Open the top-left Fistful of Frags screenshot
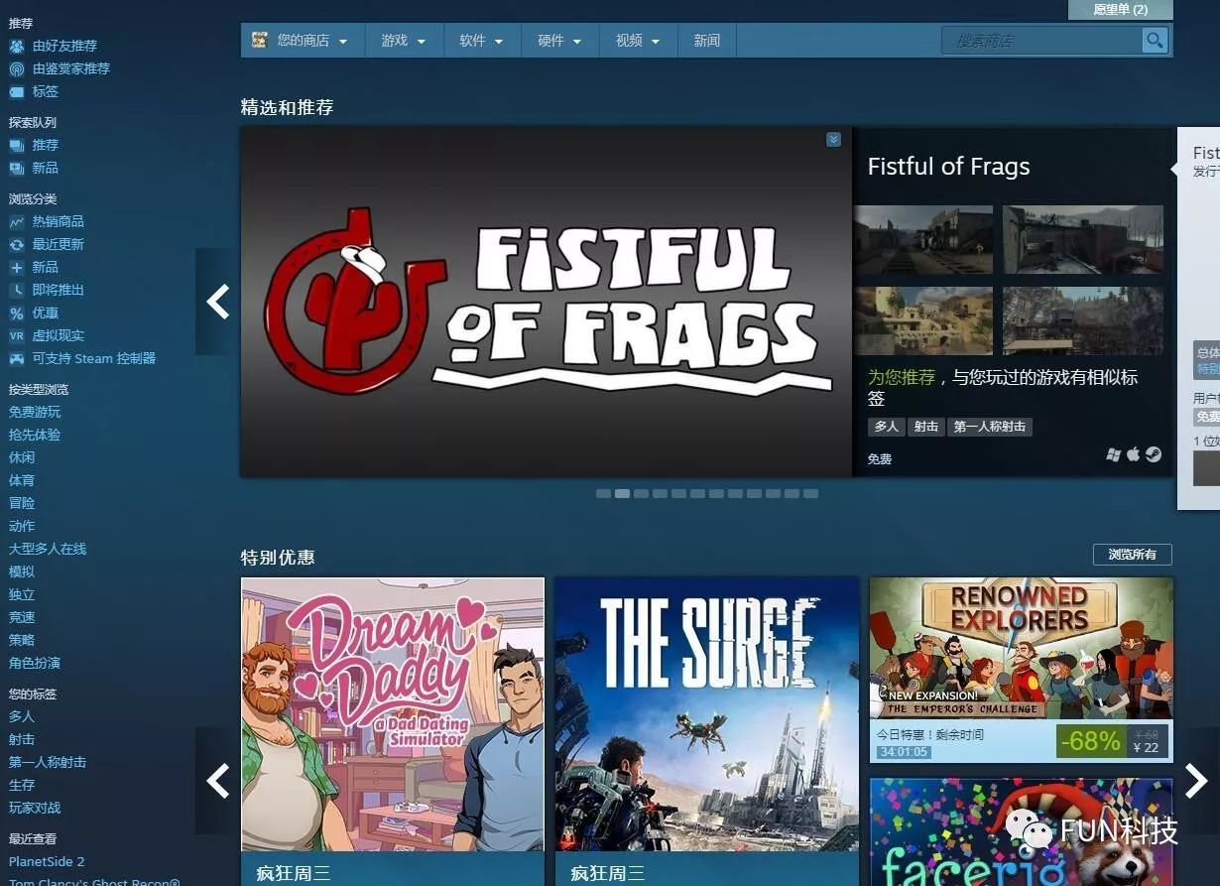 point(922,239)
